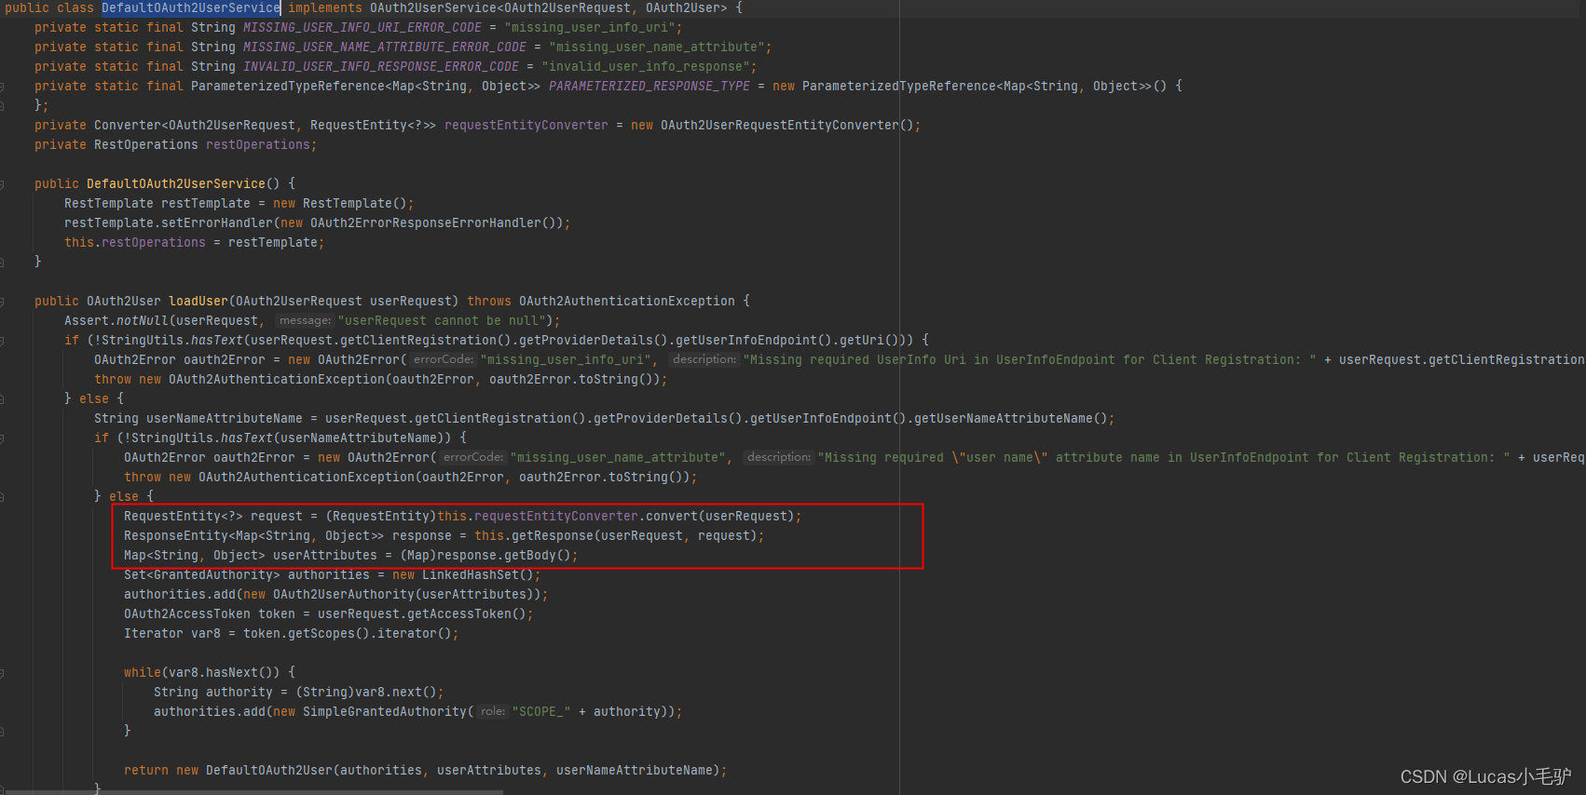Image resolution: width=1586 pixels, height=795 pixels.
Task: Select the PARAMETERIZED_RESPONSE_TYPE constant
Action: point(649,86)
